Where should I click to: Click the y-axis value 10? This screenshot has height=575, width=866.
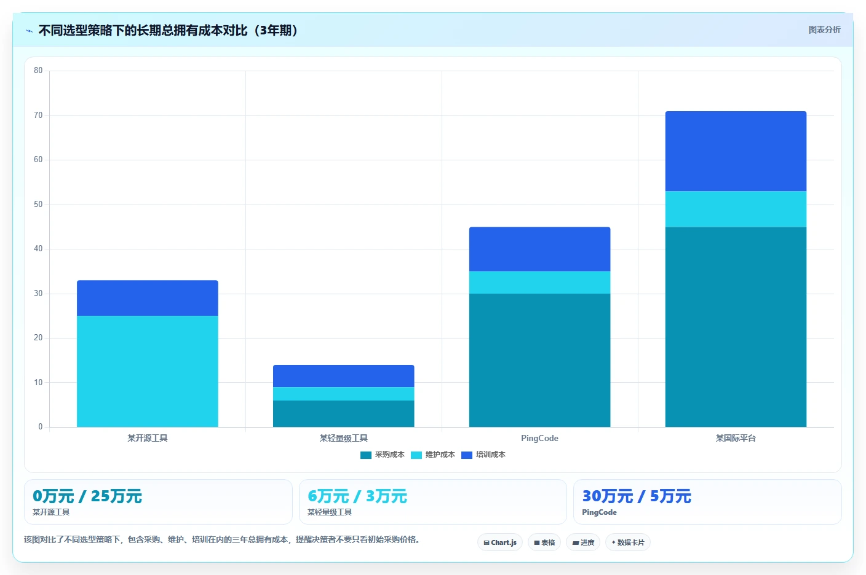38,383
